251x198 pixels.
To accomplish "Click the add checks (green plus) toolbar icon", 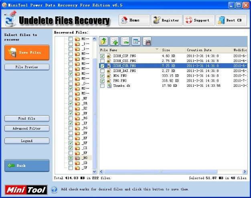I will [x=114, y=41].
